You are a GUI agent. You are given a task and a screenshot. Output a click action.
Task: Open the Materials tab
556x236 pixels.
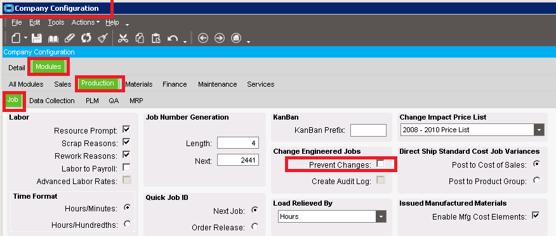pos(138,84)
